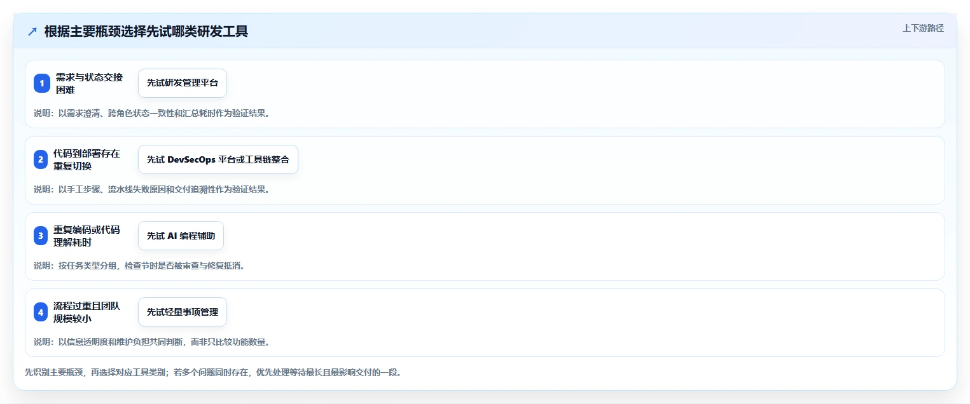
Task: Click the note starting 说明：以手工步骤
Action: coord(151,189)
